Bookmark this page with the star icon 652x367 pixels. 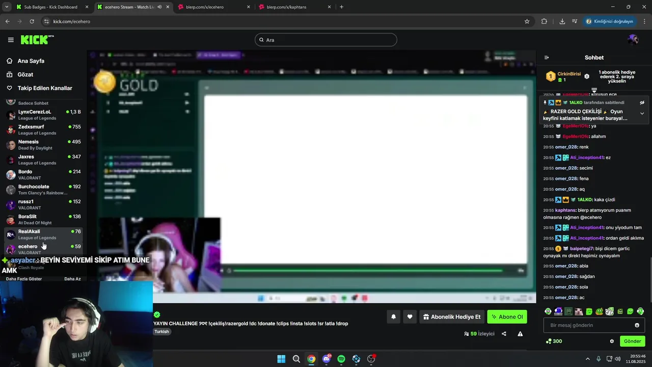pyautogui.click(x=527, y=21)
